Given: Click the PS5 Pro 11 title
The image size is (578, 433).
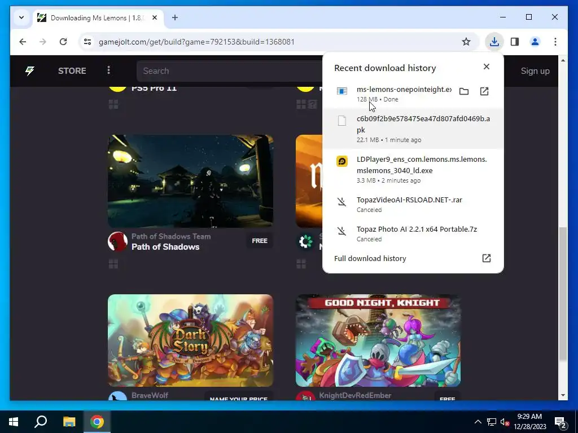Looking at the screenshot, I should (154, 88).
